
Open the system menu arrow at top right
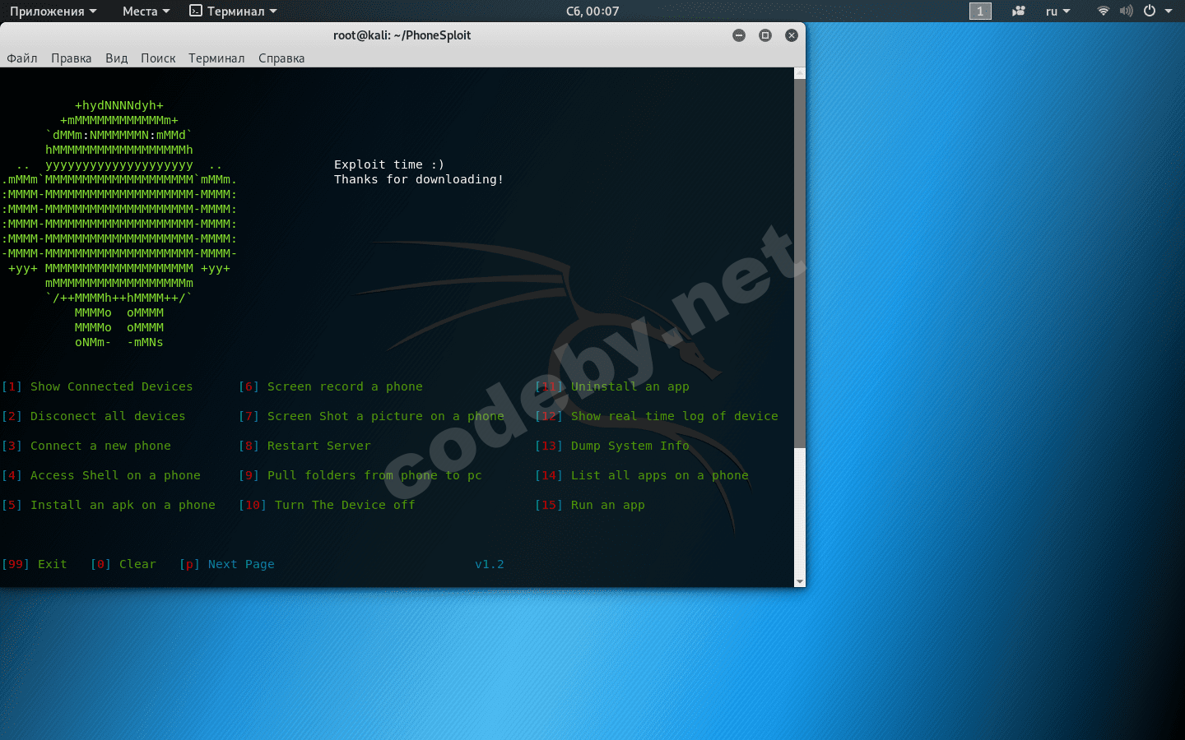pyautogui.click(x=1169, y=12)
